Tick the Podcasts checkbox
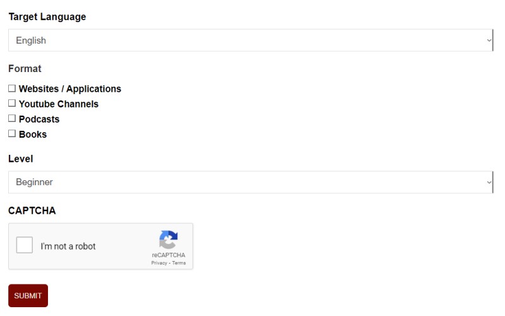The image size is (505, 316). 12,118
